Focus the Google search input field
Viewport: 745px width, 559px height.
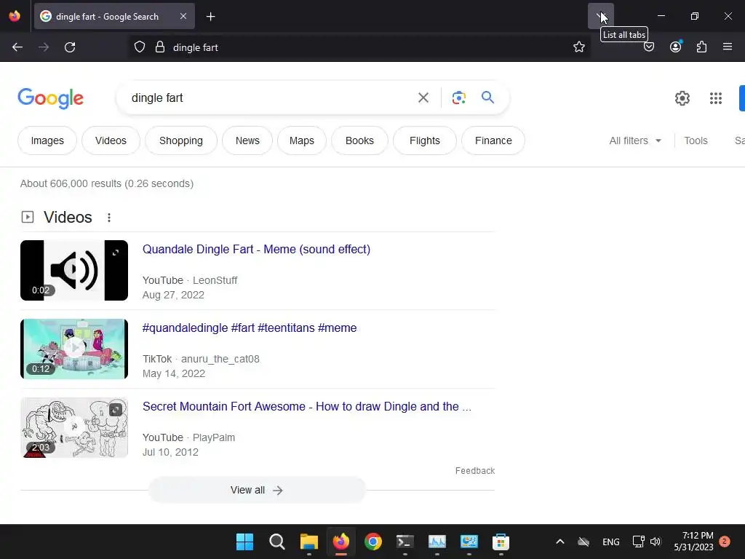268,98
